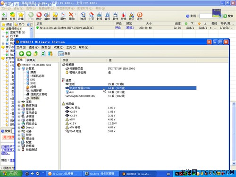
Task: Select the VBAT 电池 voltage row
Action: click(131, 131)
